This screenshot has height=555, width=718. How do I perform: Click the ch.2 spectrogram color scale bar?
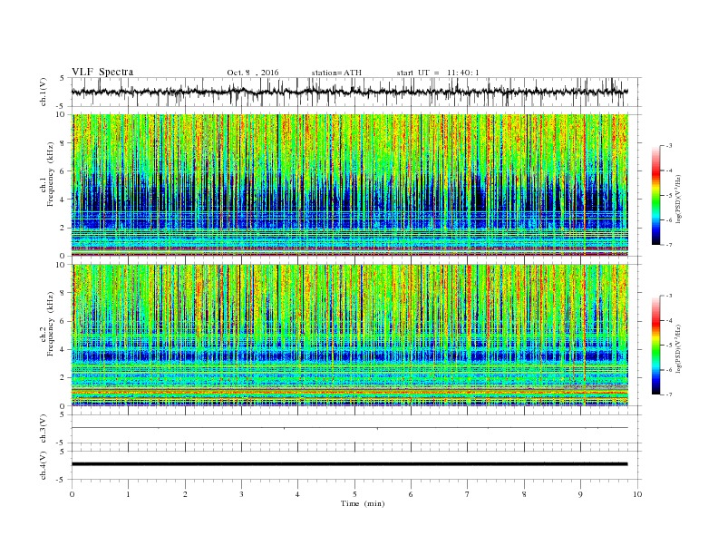click(x=655, y=345)
